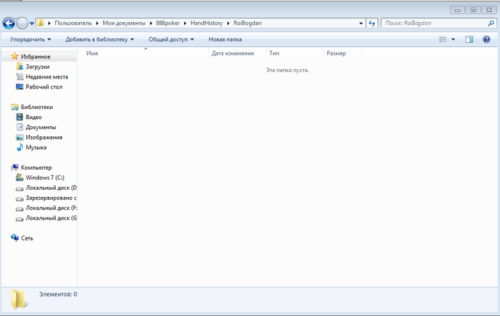Image resolution: width=500 pixels, height=316 pixels.
Task: Select Пользователь in address breadcrumb
Action: [x=73, y=23]
